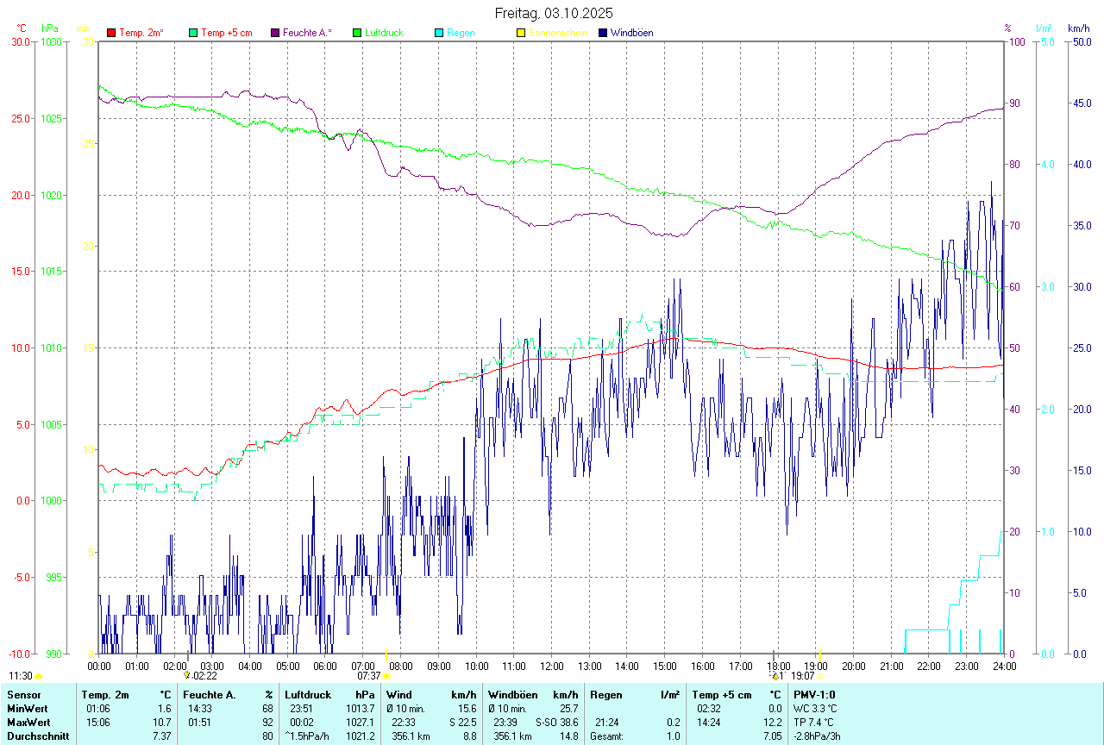Click the chart title Freitag, 03.10.2025
The width and height of the screenshot is (1104, 745).
point(553,13)
